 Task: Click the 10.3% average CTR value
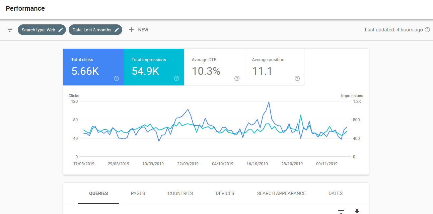click(x=206, y=71)
